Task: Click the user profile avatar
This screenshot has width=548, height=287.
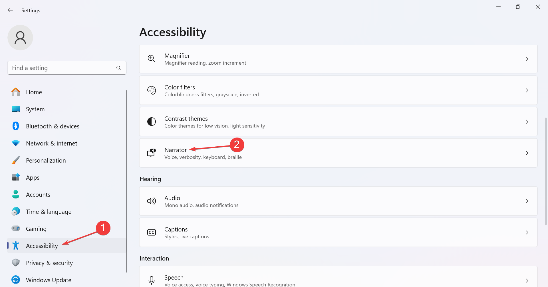Action: [x=20, y=38]
